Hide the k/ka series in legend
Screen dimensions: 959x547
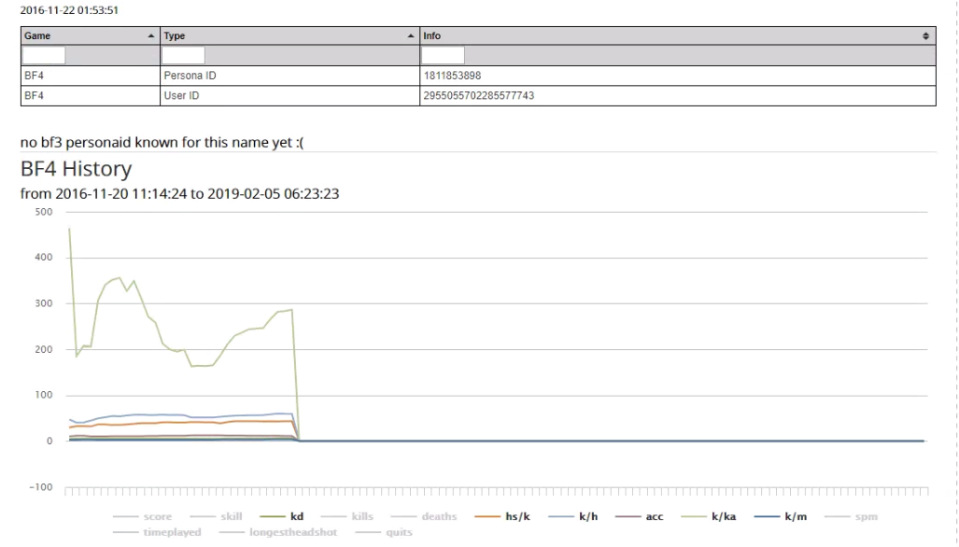708,517
